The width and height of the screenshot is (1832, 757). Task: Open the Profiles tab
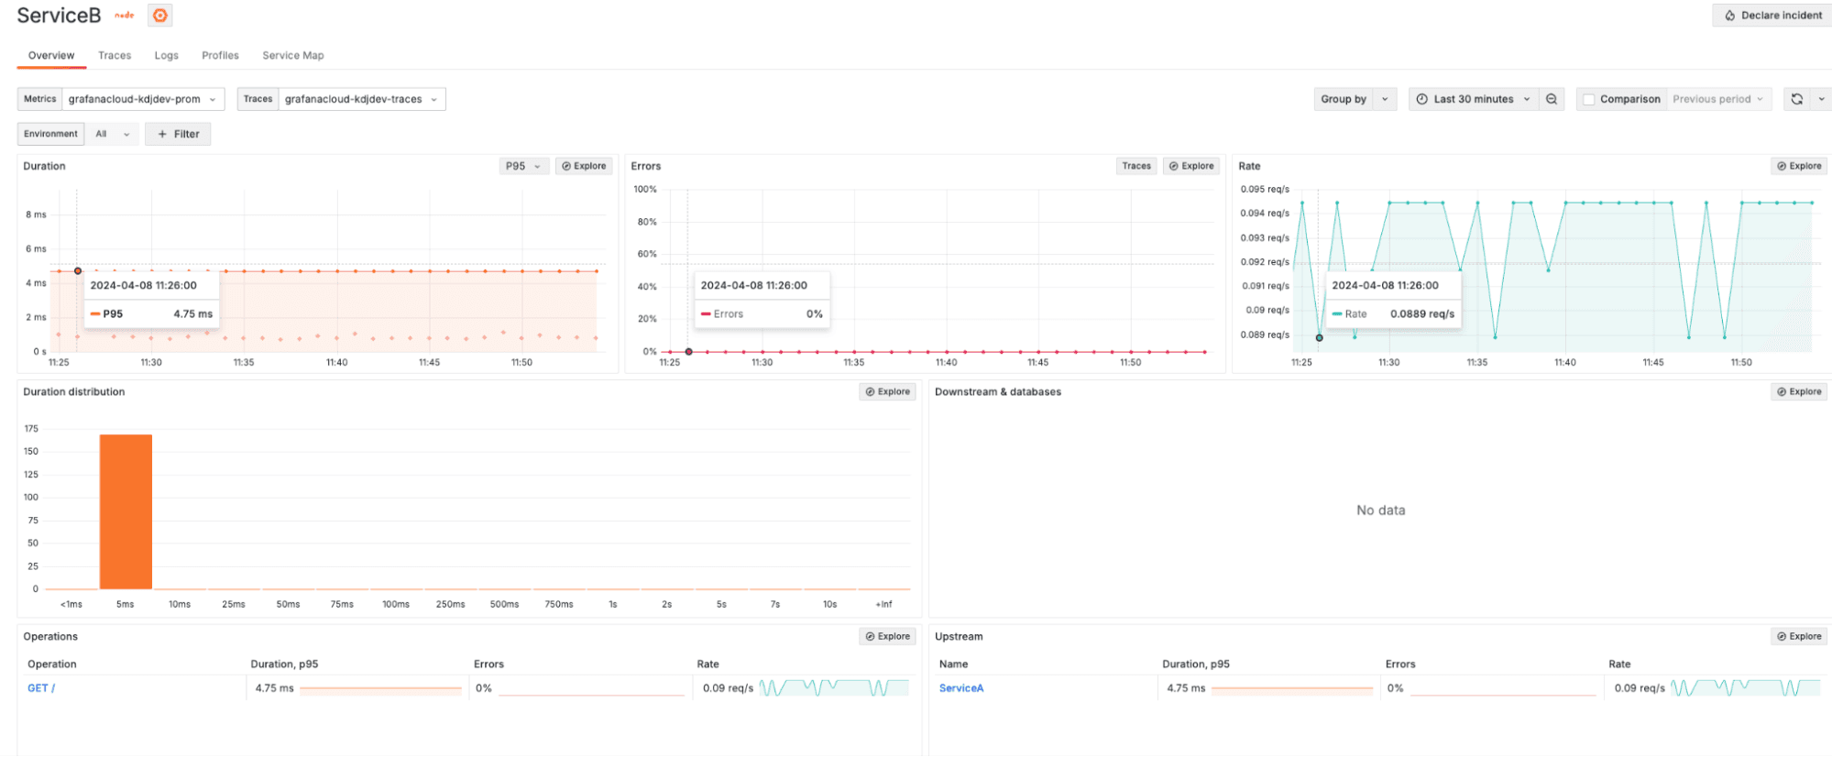click(x=220, y=55)
